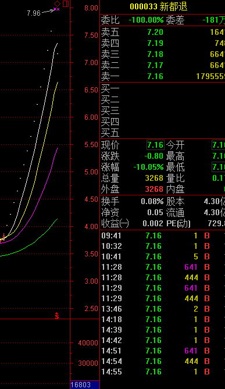Click the 收益(一) value 0.002
Viewport: 225px width, 389px height.
(153, 223)
